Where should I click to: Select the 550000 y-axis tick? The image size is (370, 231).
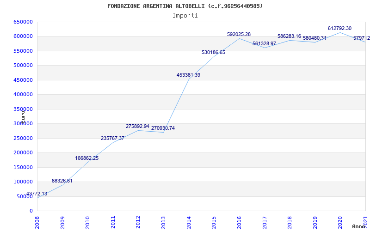(23, 51)
